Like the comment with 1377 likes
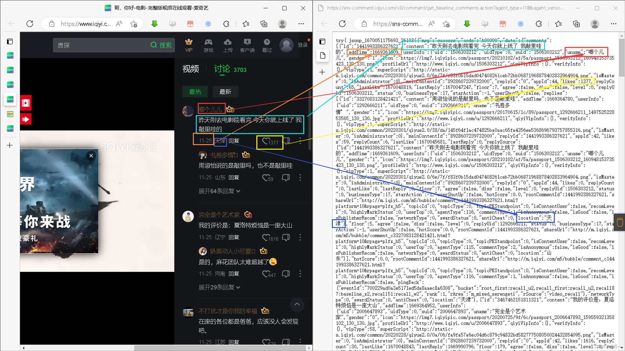Image resolution: width=625 pixels, height=351 pixels. pyautogui.click(x=266, y=141)
